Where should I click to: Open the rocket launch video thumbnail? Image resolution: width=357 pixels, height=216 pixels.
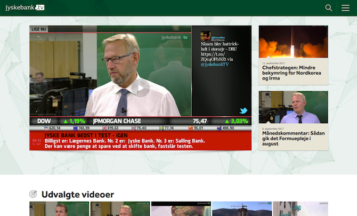293,42
